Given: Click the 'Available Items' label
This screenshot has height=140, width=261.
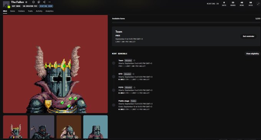Looking at the screenshot, I should pos(118,19).
